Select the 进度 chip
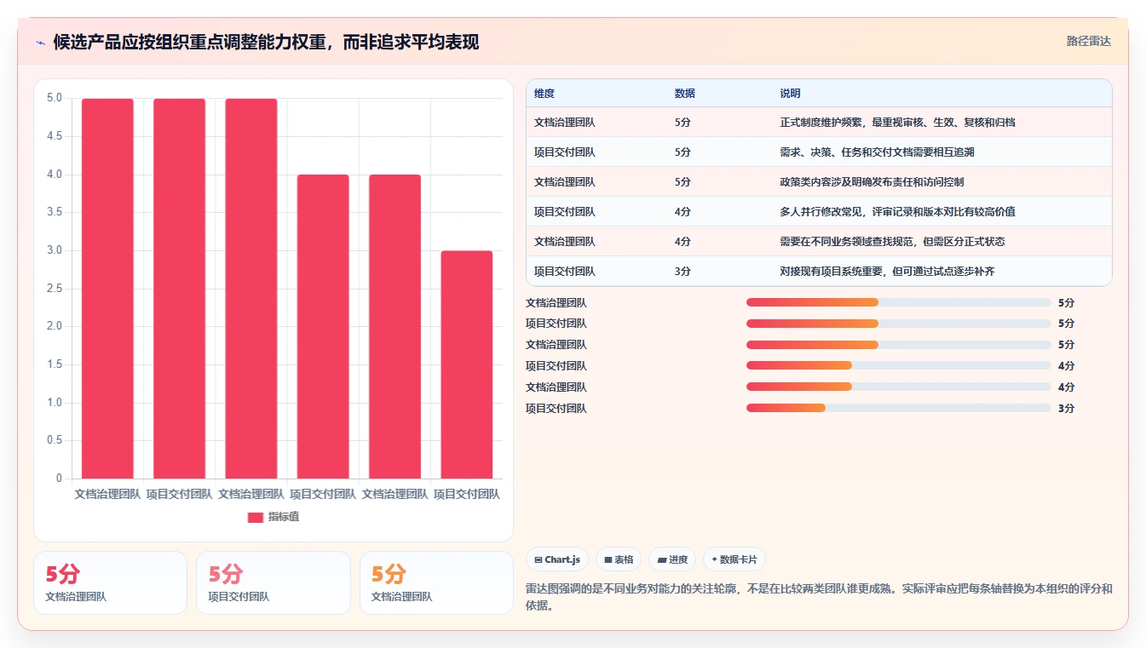The width and height of the screenshot is (1146, 648). point(672,559)
